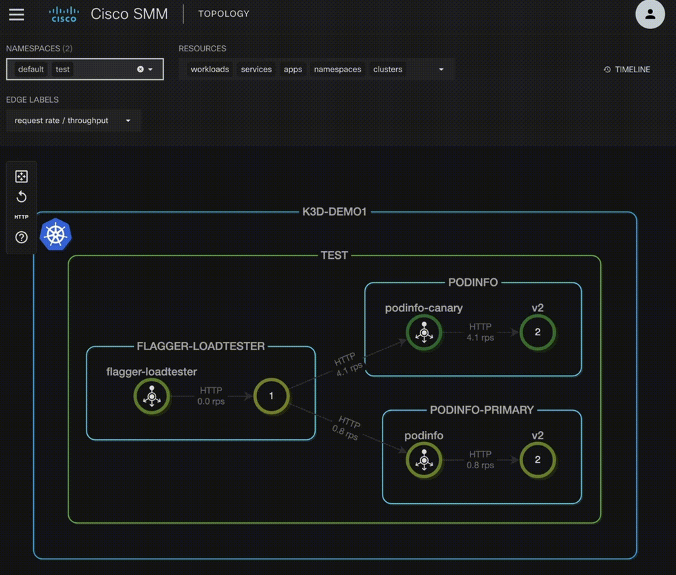Screen dimensions: 676x575
Task: Open the topology help question icon
Action: 21,237
